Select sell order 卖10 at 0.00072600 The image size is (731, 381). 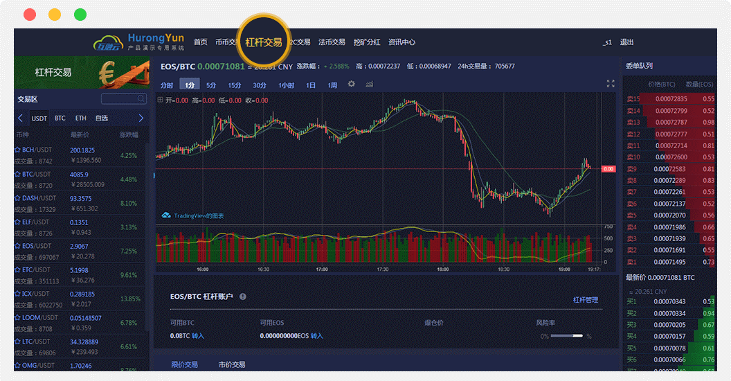coord(670,157)
